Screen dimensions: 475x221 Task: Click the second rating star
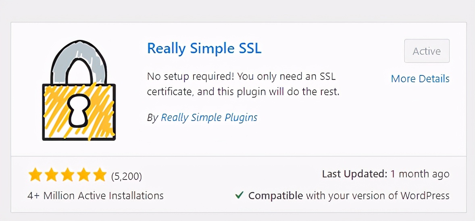tap(51, 175)
